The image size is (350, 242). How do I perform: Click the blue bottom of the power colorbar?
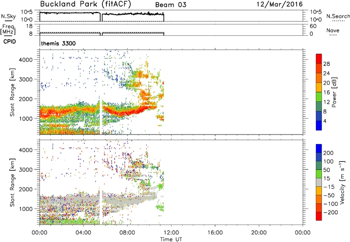point(319,126)
